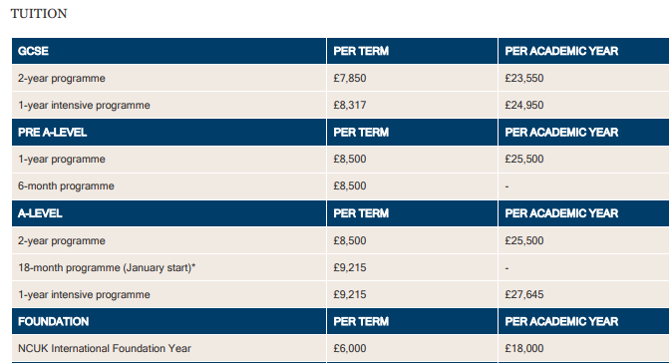
Task: Click the £23,550 academic year fee
Action: [524, 78]
